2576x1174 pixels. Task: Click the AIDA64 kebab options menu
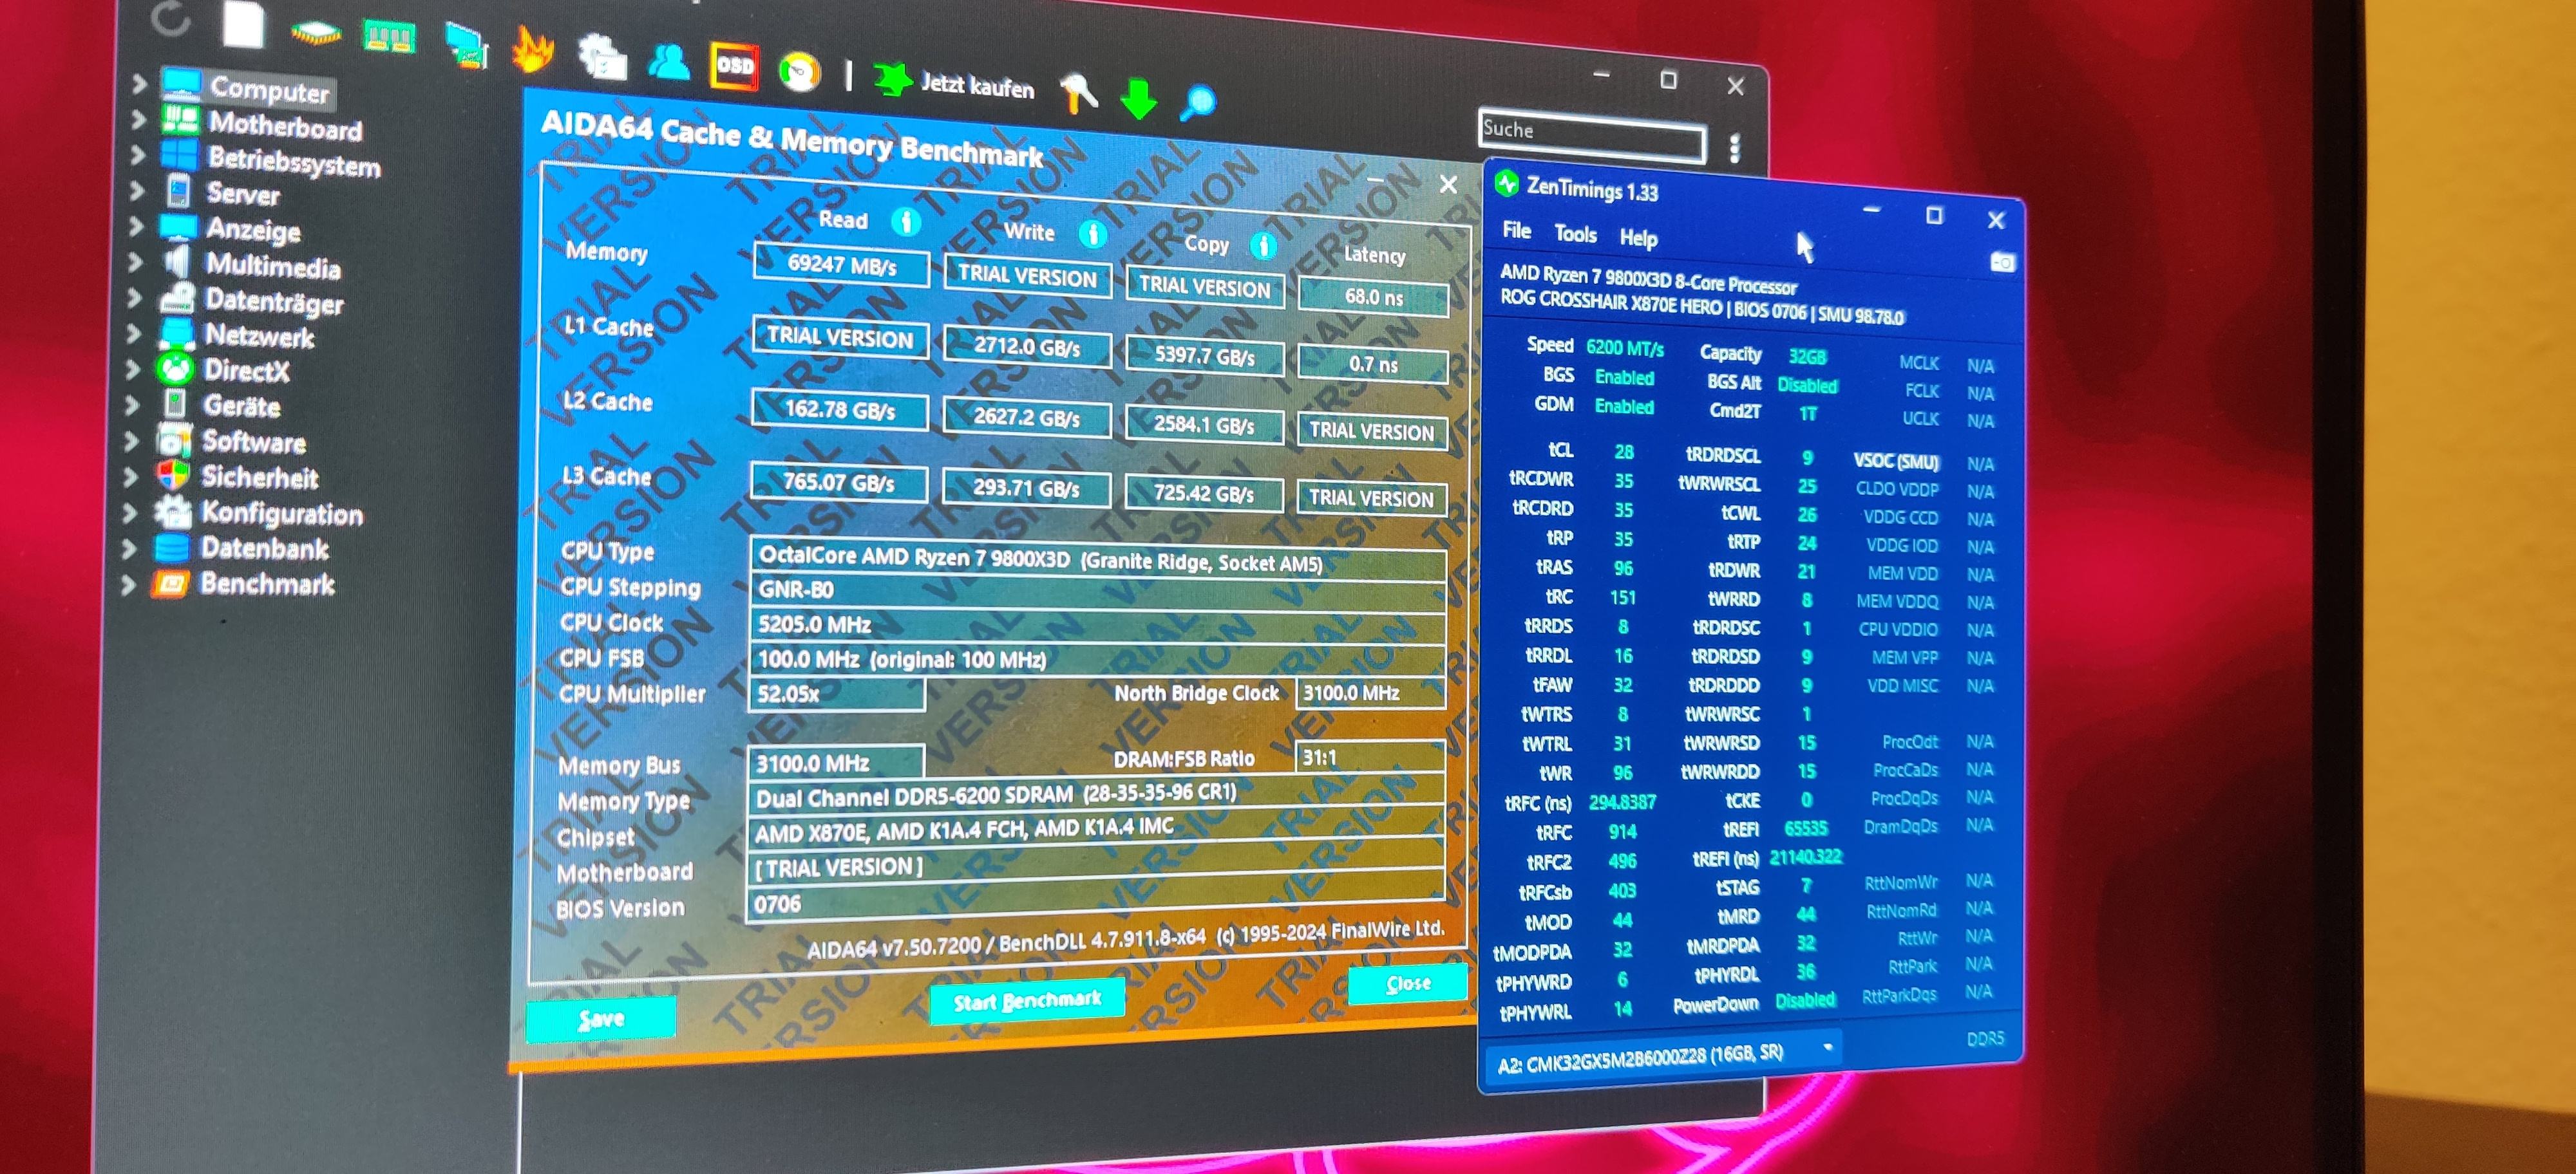pyautogui.click(x=1735, y=148)
